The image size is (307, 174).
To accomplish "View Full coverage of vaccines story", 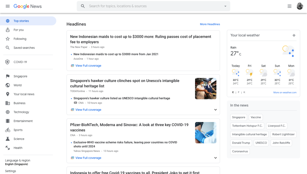I will pos(88,158).
